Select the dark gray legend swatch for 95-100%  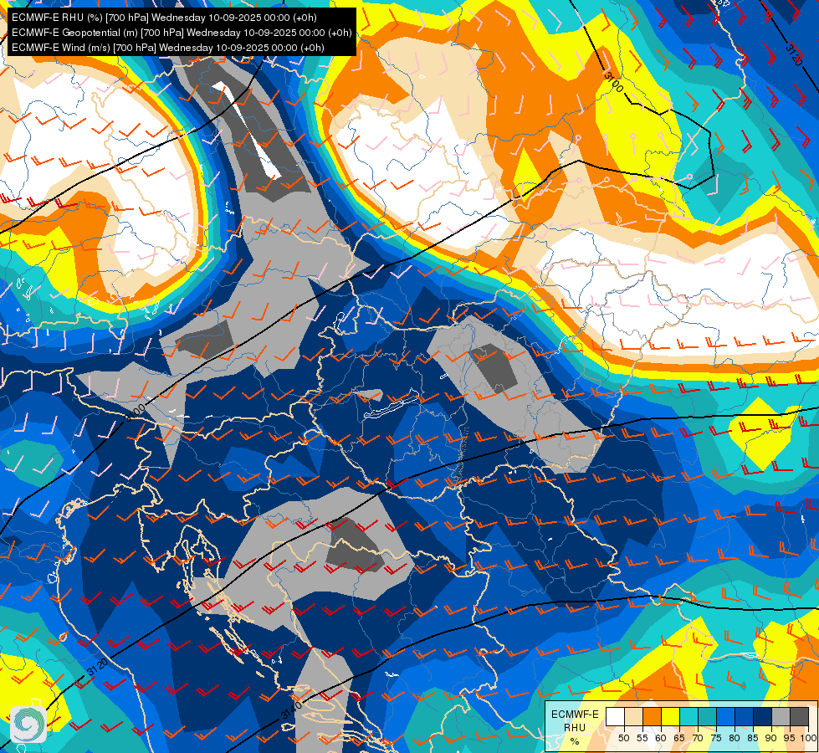point(800,716)
